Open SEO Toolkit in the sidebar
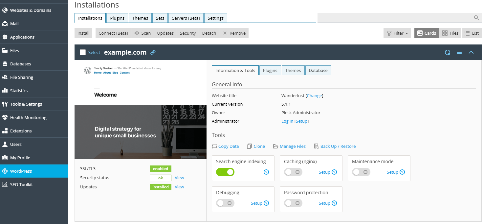 point(21,184)
